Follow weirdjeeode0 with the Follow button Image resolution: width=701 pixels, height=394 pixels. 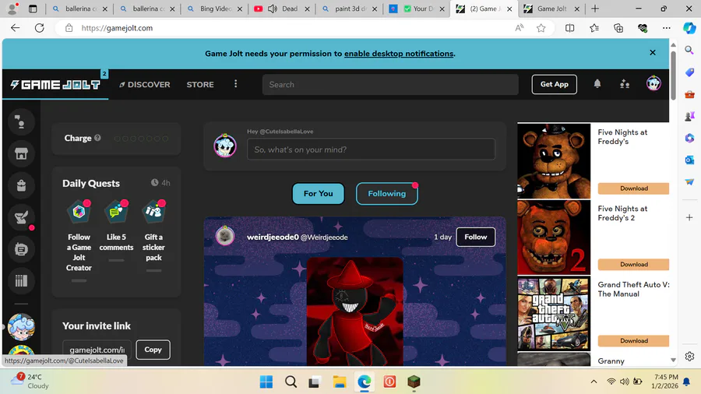(x=475, y=237)
